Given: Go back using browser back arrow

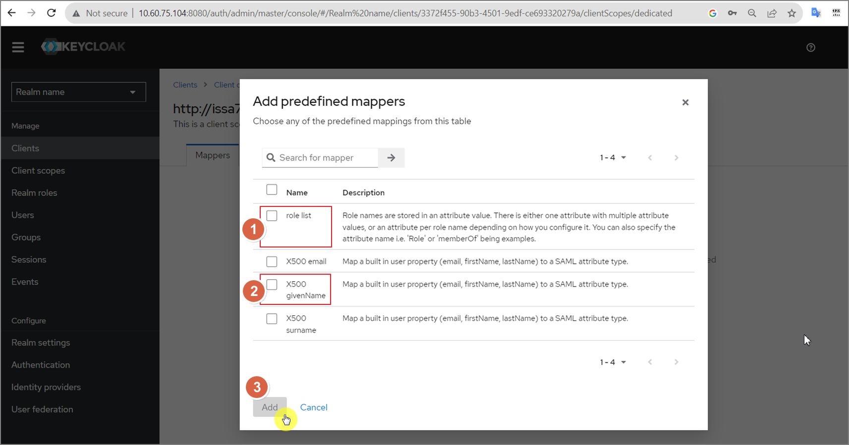Looking at the screenshot, I should pyautogui.click(x=12, y=13).
